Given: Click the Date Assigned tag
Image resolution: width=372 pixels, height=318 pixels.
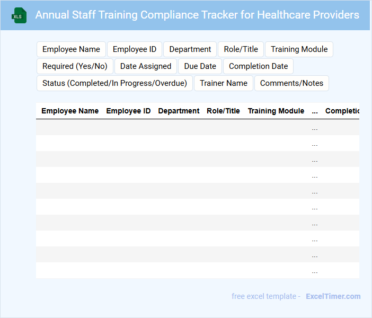Looking at the screenshot, I should point(146,66).
